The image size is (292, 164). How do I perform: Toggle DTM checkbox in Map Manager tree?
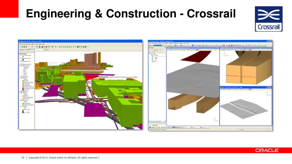pos(152,59)
